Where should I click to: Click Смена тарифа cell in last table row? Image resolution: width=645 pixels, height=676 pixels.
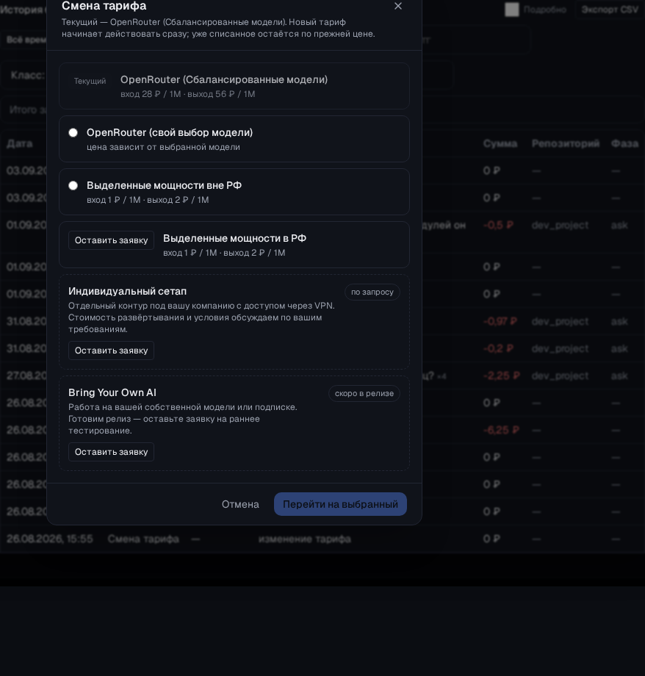143,539
